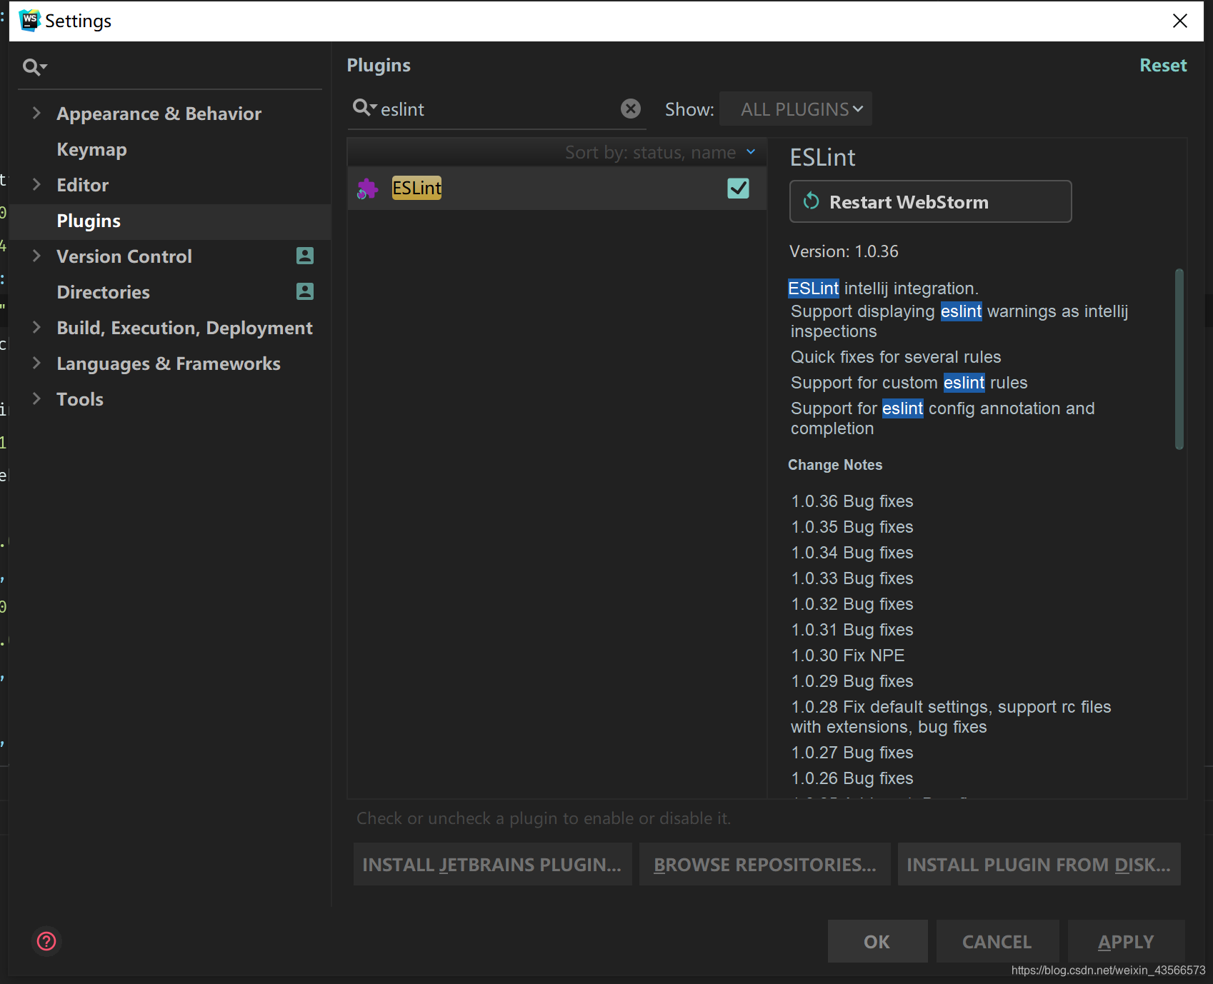Click the 1.0.30 Fix NPE note
The width and height of the screenshot is (1213, 984).
coord(848,656)
